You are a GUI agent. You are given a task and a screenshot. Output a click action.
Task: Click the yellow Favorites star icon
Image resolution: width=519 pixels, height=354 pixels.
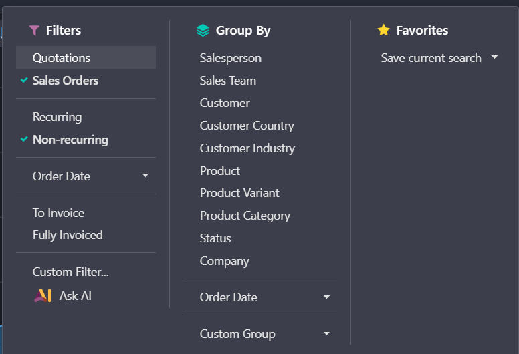[x=383, y=31]
